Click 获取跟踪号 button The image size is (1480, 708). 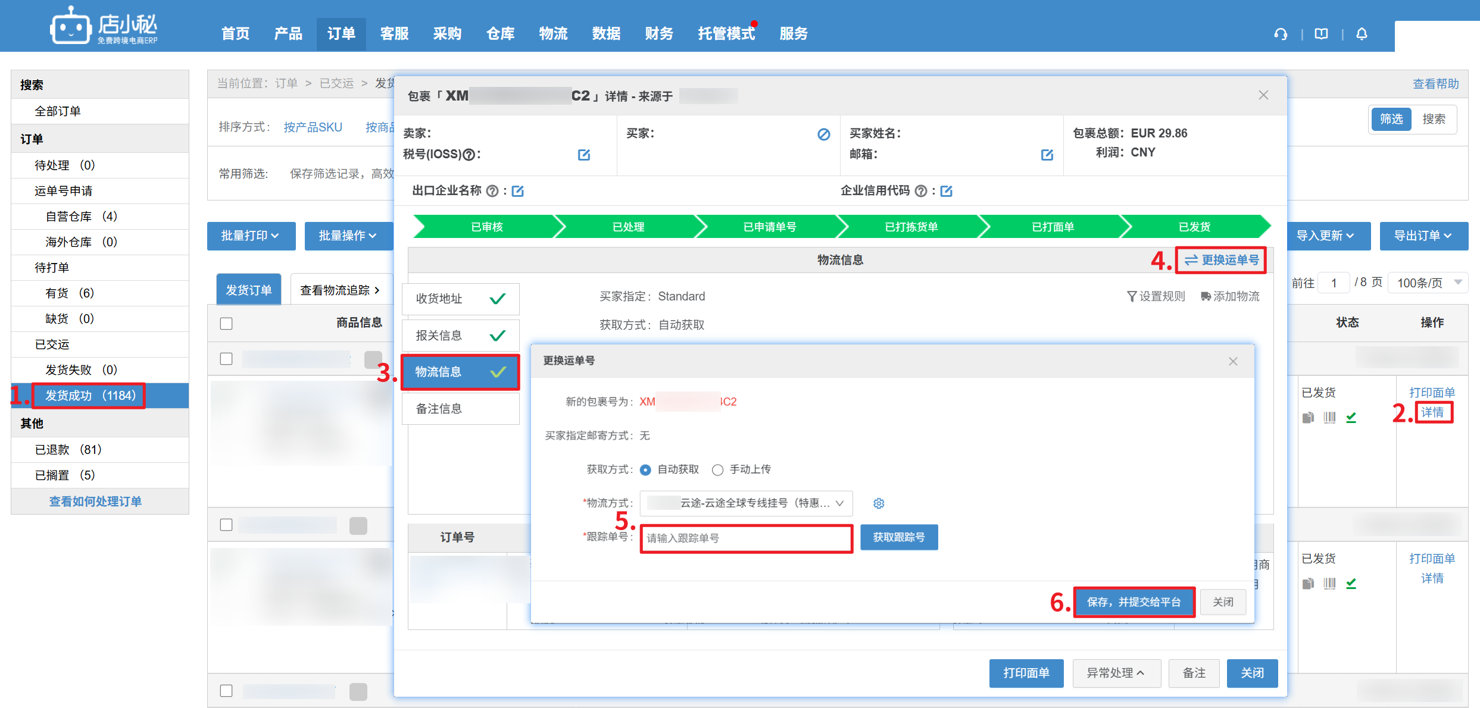(x=898, y=537)
